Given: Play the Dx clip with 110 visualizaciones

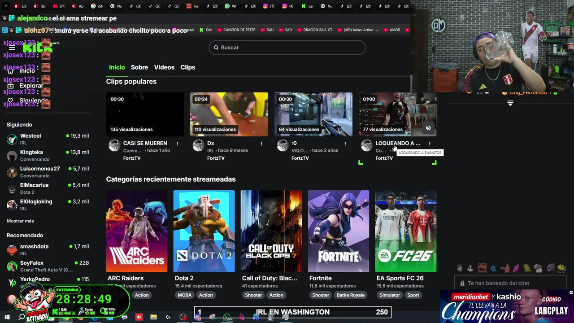Looking at the screenshot, I should 229,114.
